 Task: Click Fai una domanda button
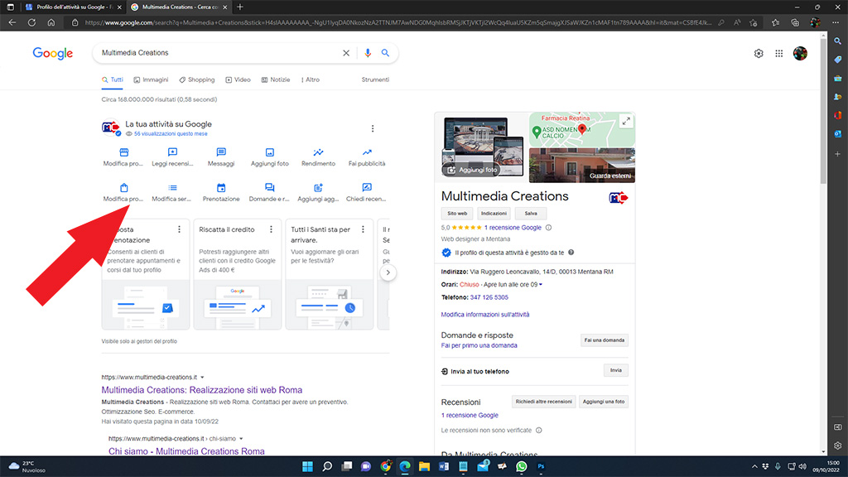coord(604,340)
